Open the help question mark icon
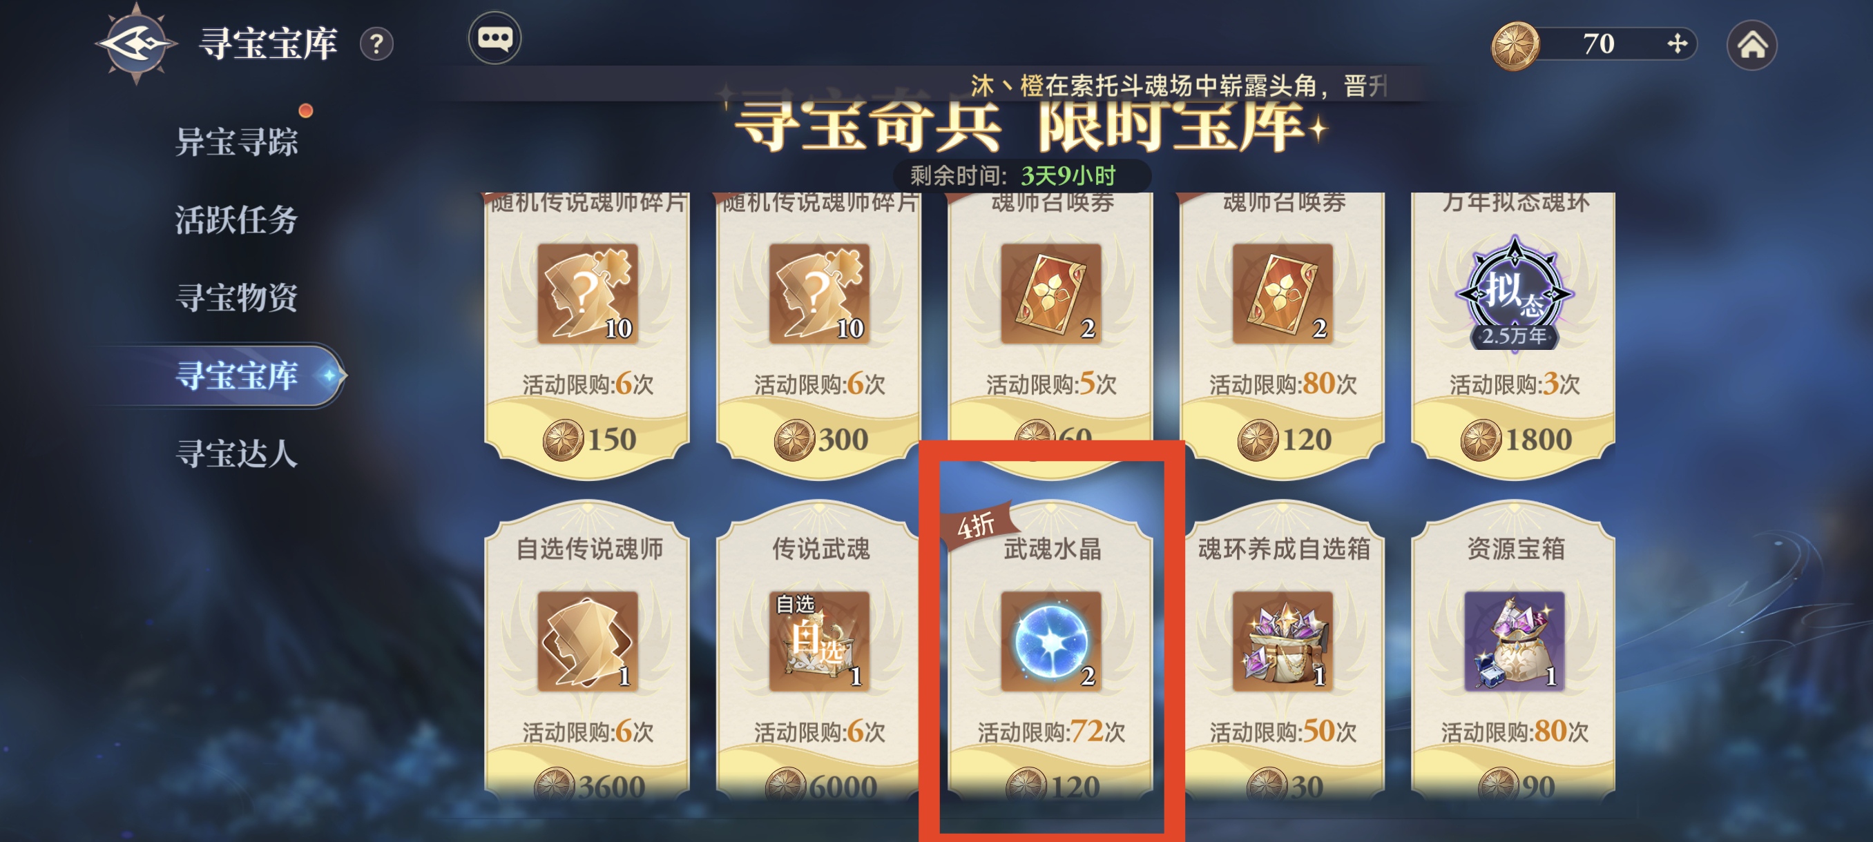The height and width of the screenshot is (842, 1873). 376,44
